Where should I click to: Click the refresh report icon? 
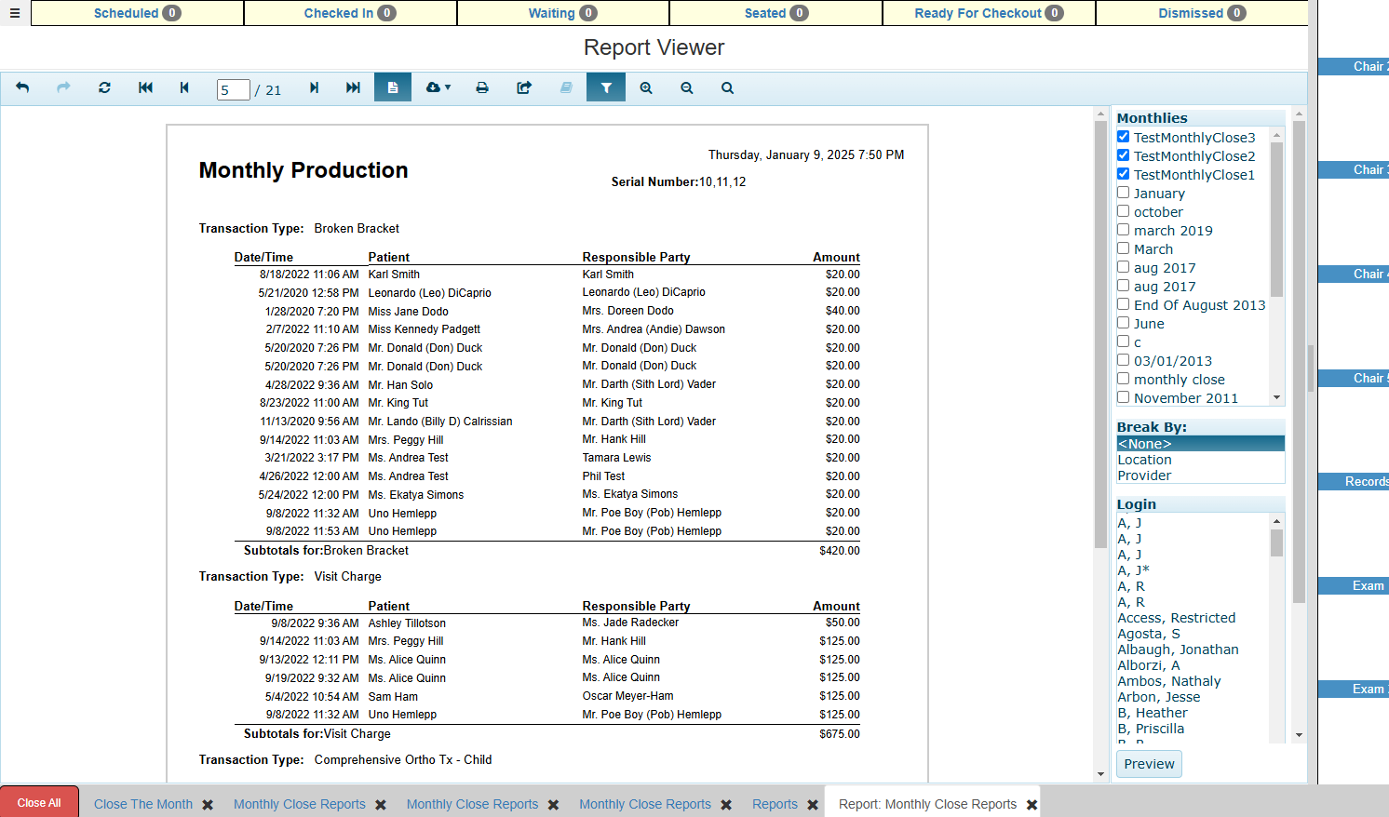click(104, 87)
